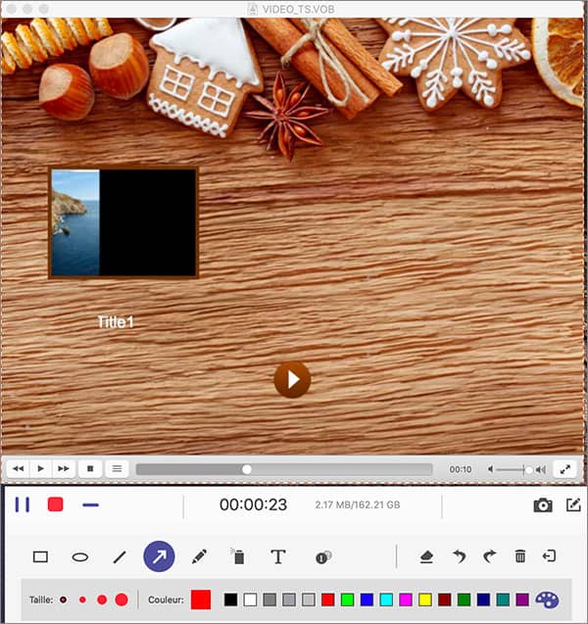Take a screenshot with camera icon
Image resolution: width=588 pixels, height=624 pixels.
542,505
